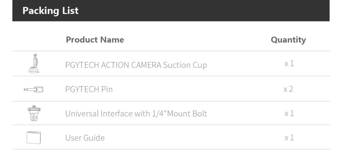This screenshot has width=342, height=159.
Task: Click the words "Universal Interface"
Action: (99, 113)
